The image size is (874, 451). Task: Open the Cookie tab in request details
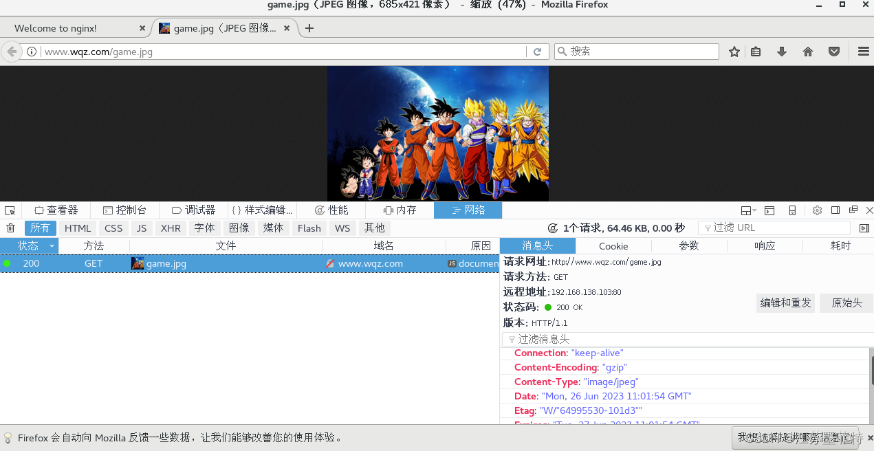coord(613,245)
